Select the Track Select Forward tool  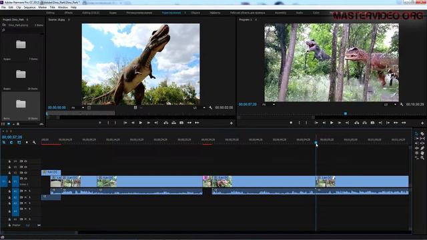coord(416,139)
